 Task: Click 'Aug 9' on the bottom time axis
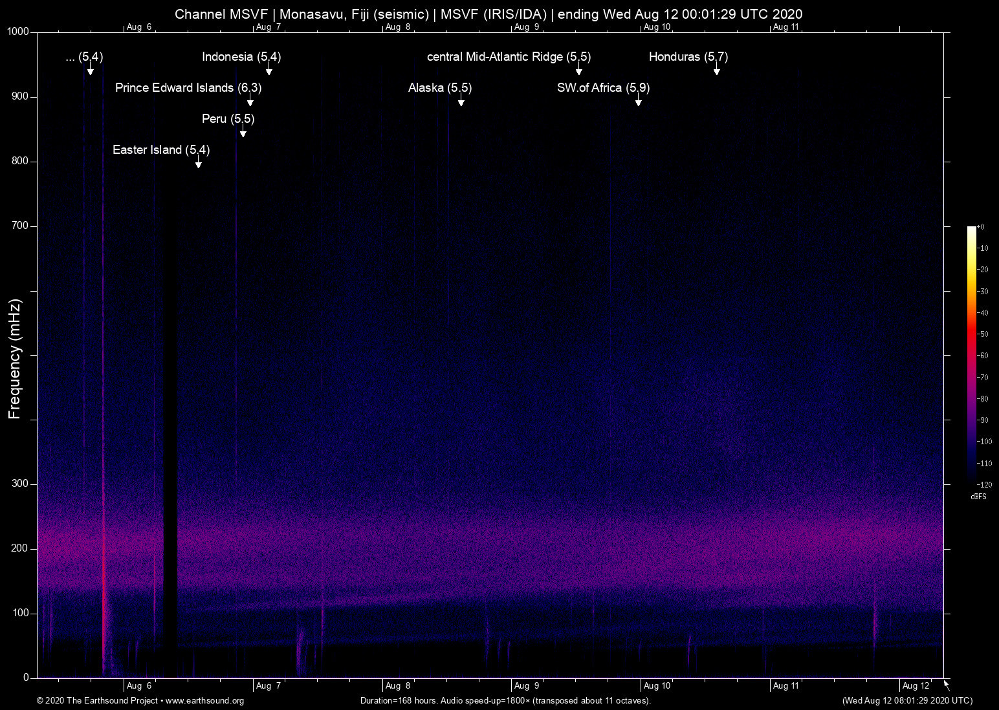click(527, 686)
